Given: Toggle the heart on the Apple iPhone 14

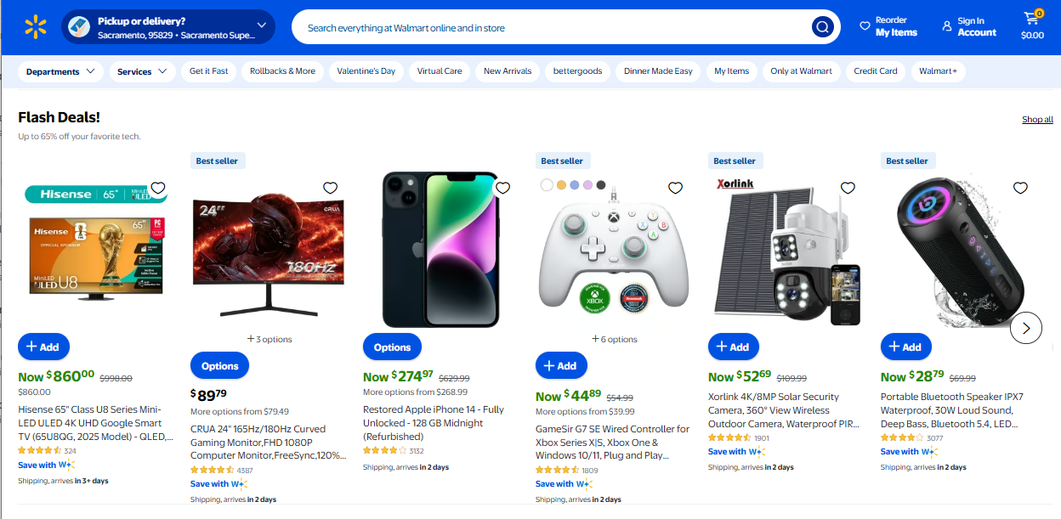Looking at the screenshot, I should 502,188.
